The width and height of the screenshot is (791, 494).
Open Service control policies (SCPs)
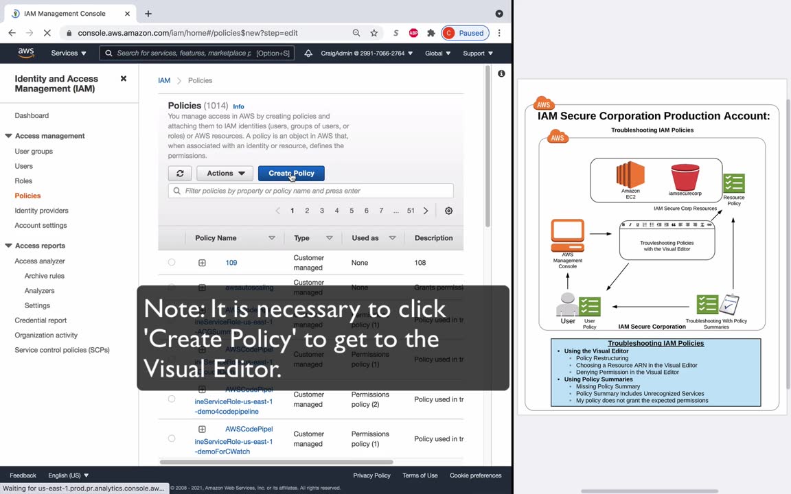pyautogui.click(x=62, y=350)
